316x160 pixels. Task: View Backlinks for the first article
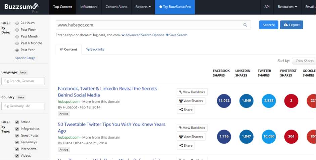coord(192,92)
